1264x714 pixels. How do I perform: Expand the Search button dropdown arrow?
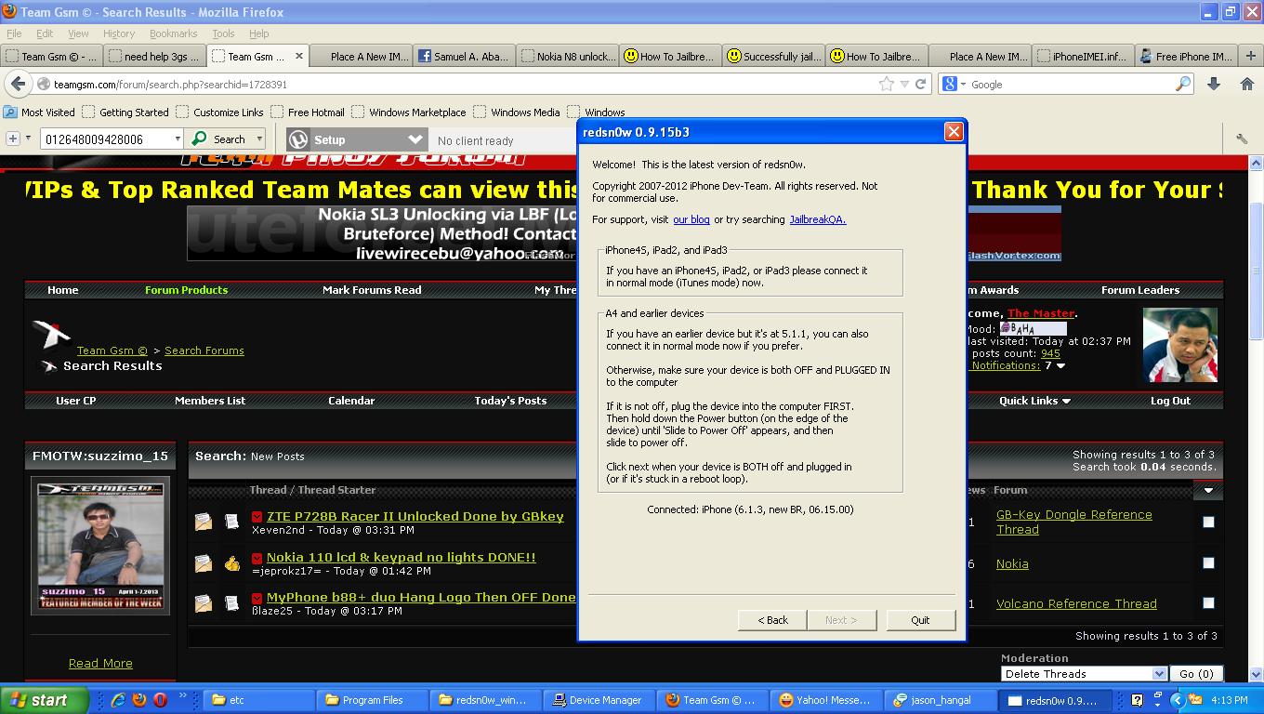(x=259, y=139)
